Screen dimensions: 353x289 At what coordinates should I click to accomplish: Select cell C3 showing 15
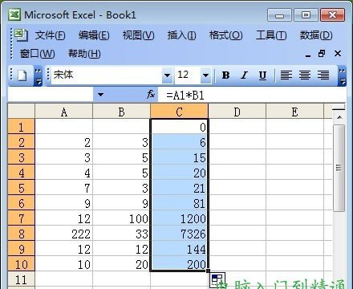coord(179,157)
